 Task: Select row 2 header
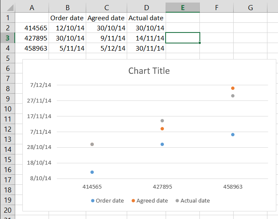pos(8,28)
